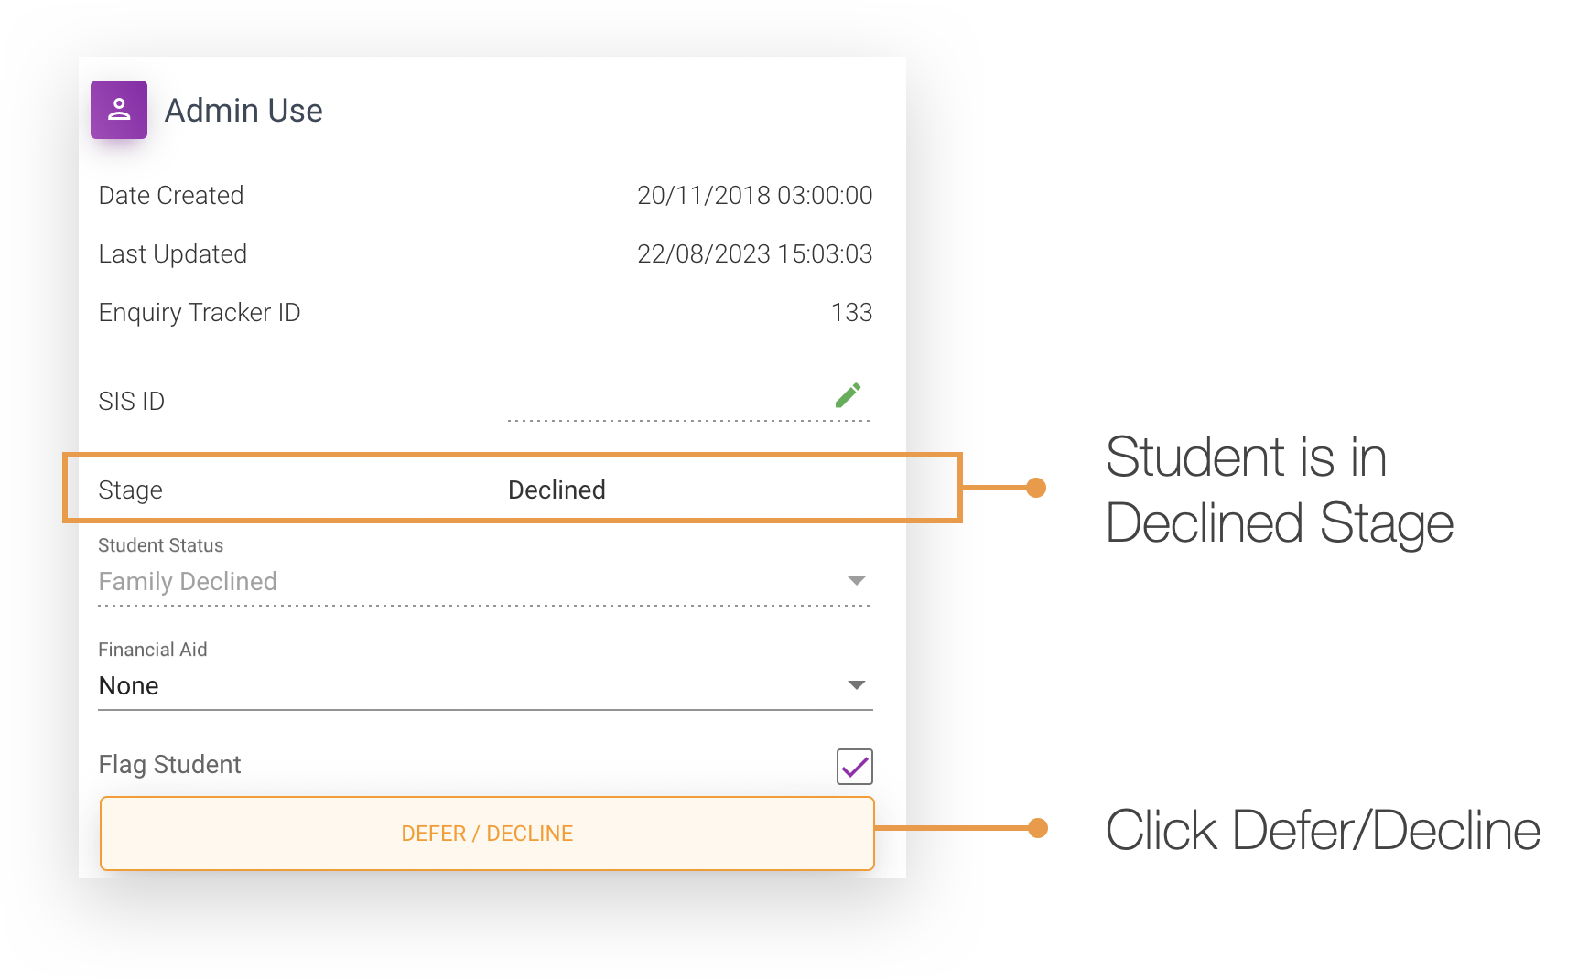Click the Date Created timestamp
The image size is (1589, 979).
[756, 195]
